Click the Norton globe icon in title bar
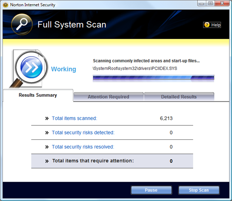Screen dimensions: 232x201 (x=5, y=5)
